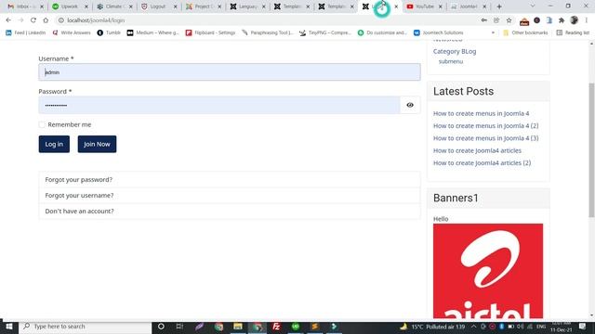Image resolution: width=595 pixels, height=334 pixels.
Task: Open the Windows Start menu
Action: coord(8,326)
